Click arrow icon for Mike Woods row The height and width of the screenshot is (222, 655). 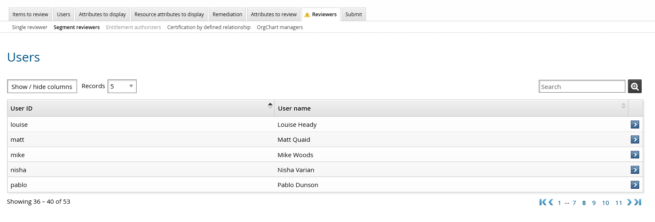635,155
